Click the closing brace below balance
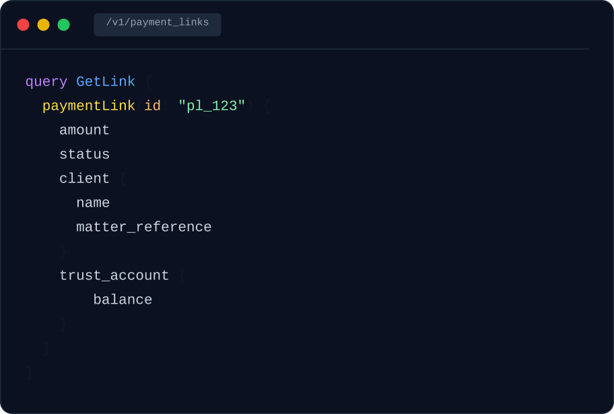614x414 pixels. click(63, 324)
